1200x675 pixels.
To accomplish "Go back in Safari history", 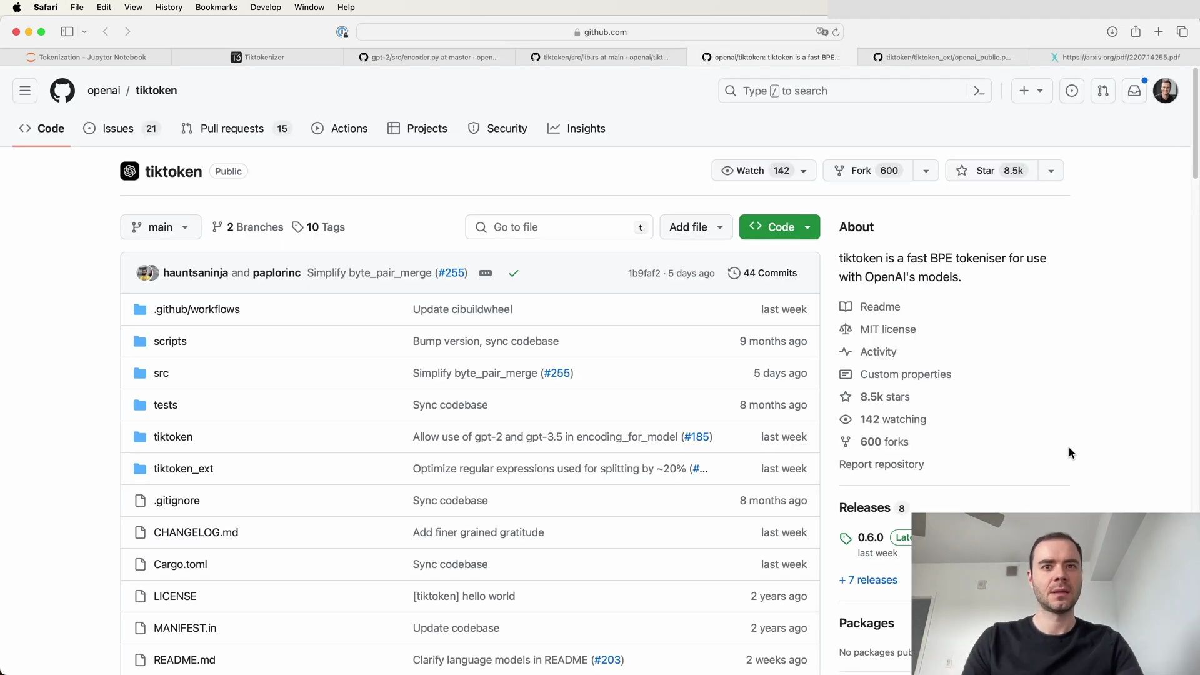I will (106, 32).
